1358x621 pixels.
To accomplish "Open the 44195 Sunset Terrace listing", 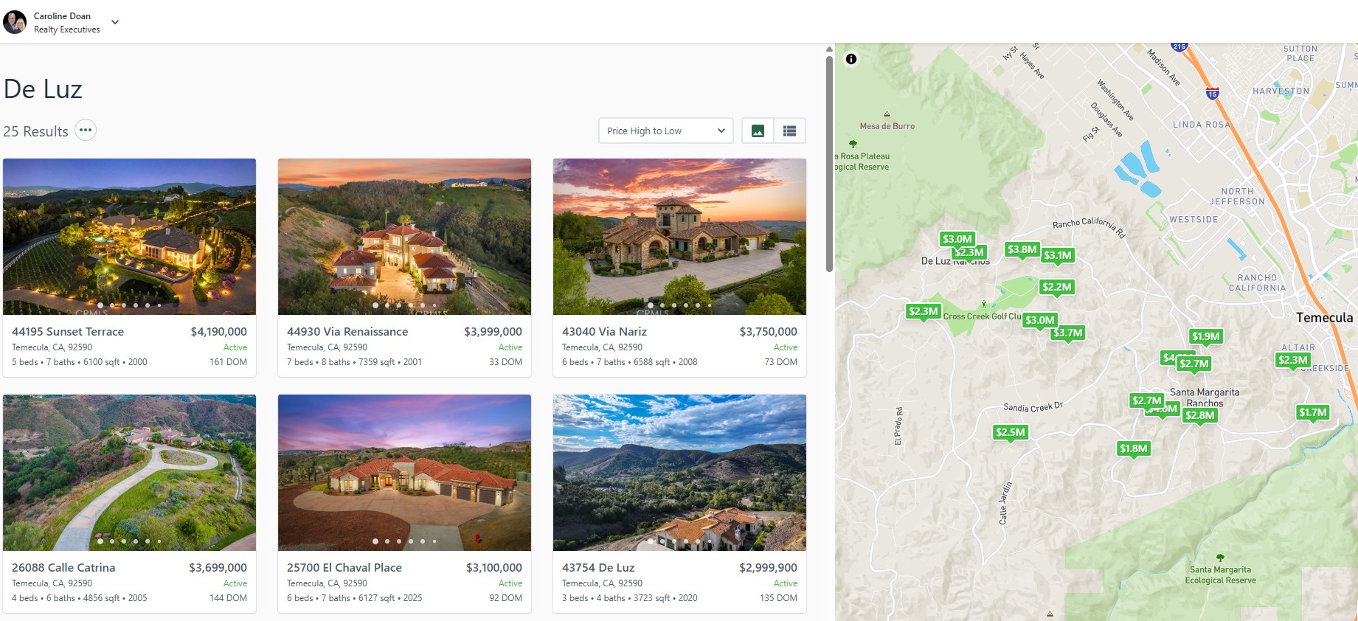I will pos(68,332).
